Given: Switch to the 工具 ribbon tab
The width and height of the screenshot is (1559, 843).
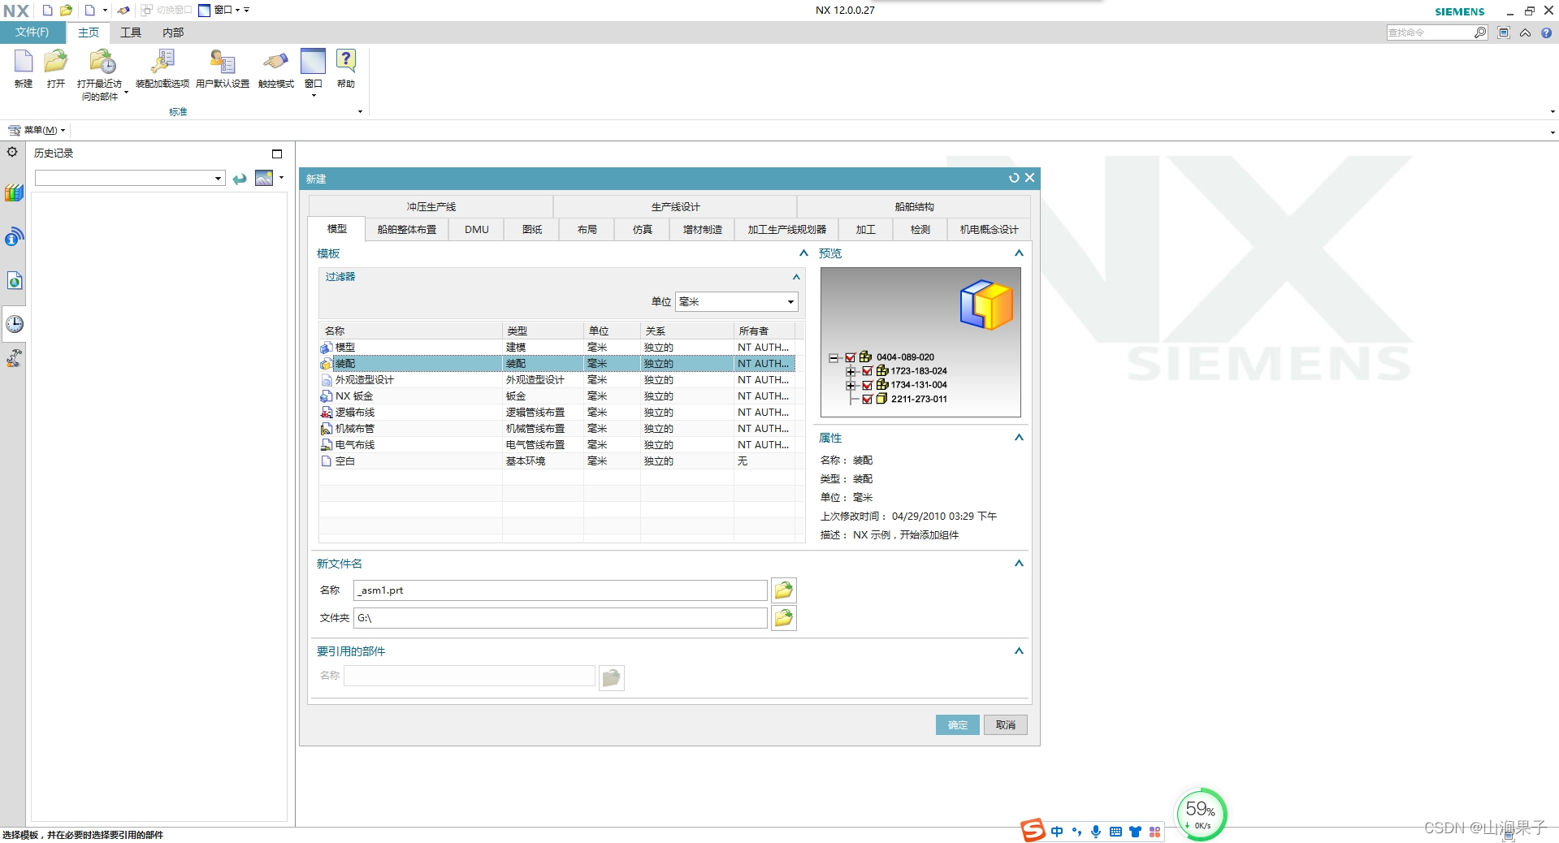Looking at the screenshot, I should point(131,32).
